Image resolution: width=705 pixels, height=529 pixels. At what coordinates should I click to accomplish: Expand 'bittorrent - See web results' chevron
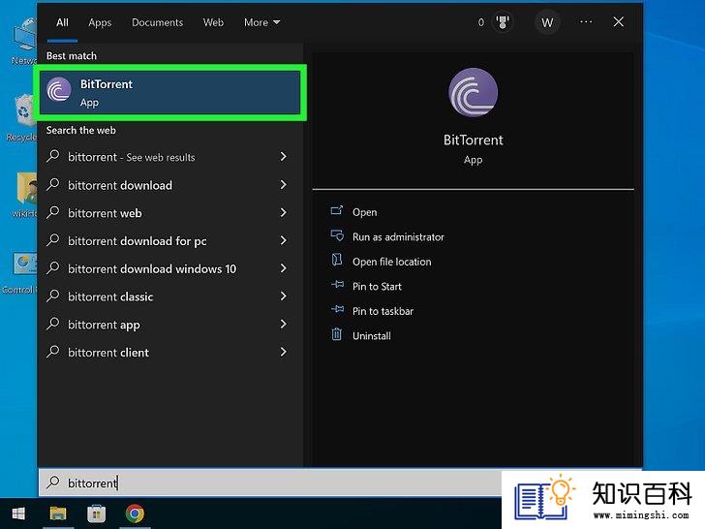click(283, 157)
